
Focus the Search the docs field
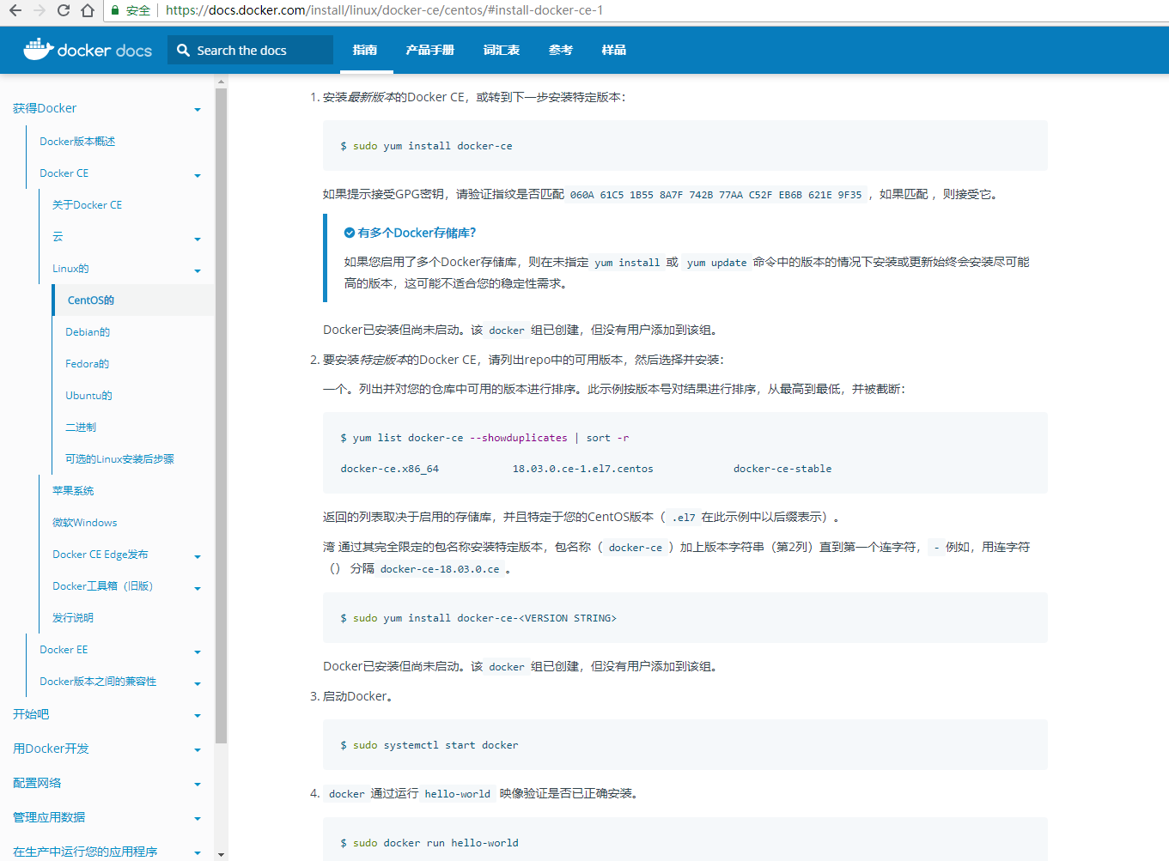click(250, 50)
